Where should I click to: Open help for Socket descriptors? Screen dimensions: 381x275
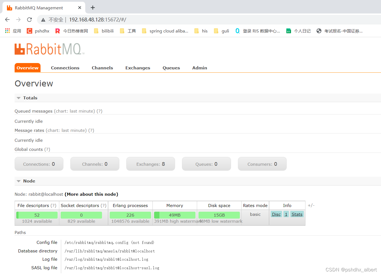point(103,206)
